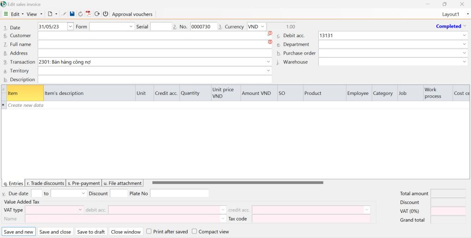Click the circular arrow icon left of power
This screenshot has height=238, width=471.
tap(97, 14)
